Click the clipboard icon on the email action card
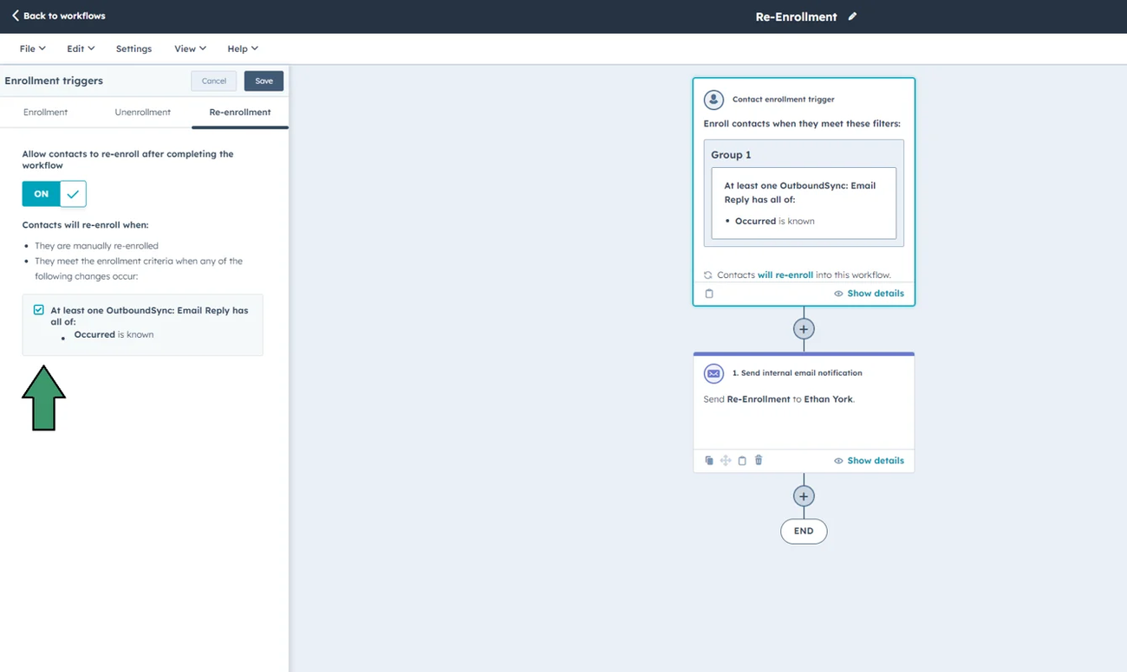Viewport: 1127px width, 672px height. (742, 460)
